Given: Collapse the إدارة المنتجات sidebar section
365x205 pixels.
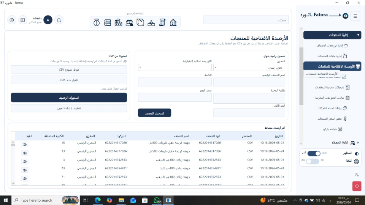Looking at the screenshot, I should click(332, 35).
